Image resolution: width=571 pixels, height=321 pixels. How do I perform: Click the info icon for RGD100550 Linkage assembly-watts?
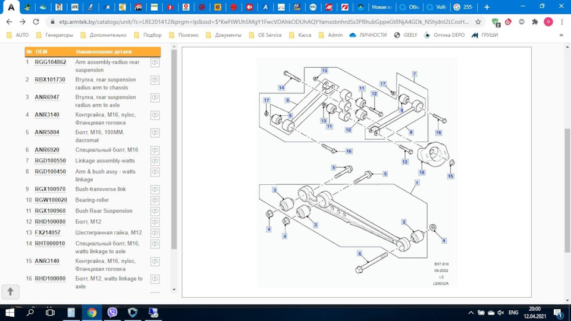click(155, 161)
